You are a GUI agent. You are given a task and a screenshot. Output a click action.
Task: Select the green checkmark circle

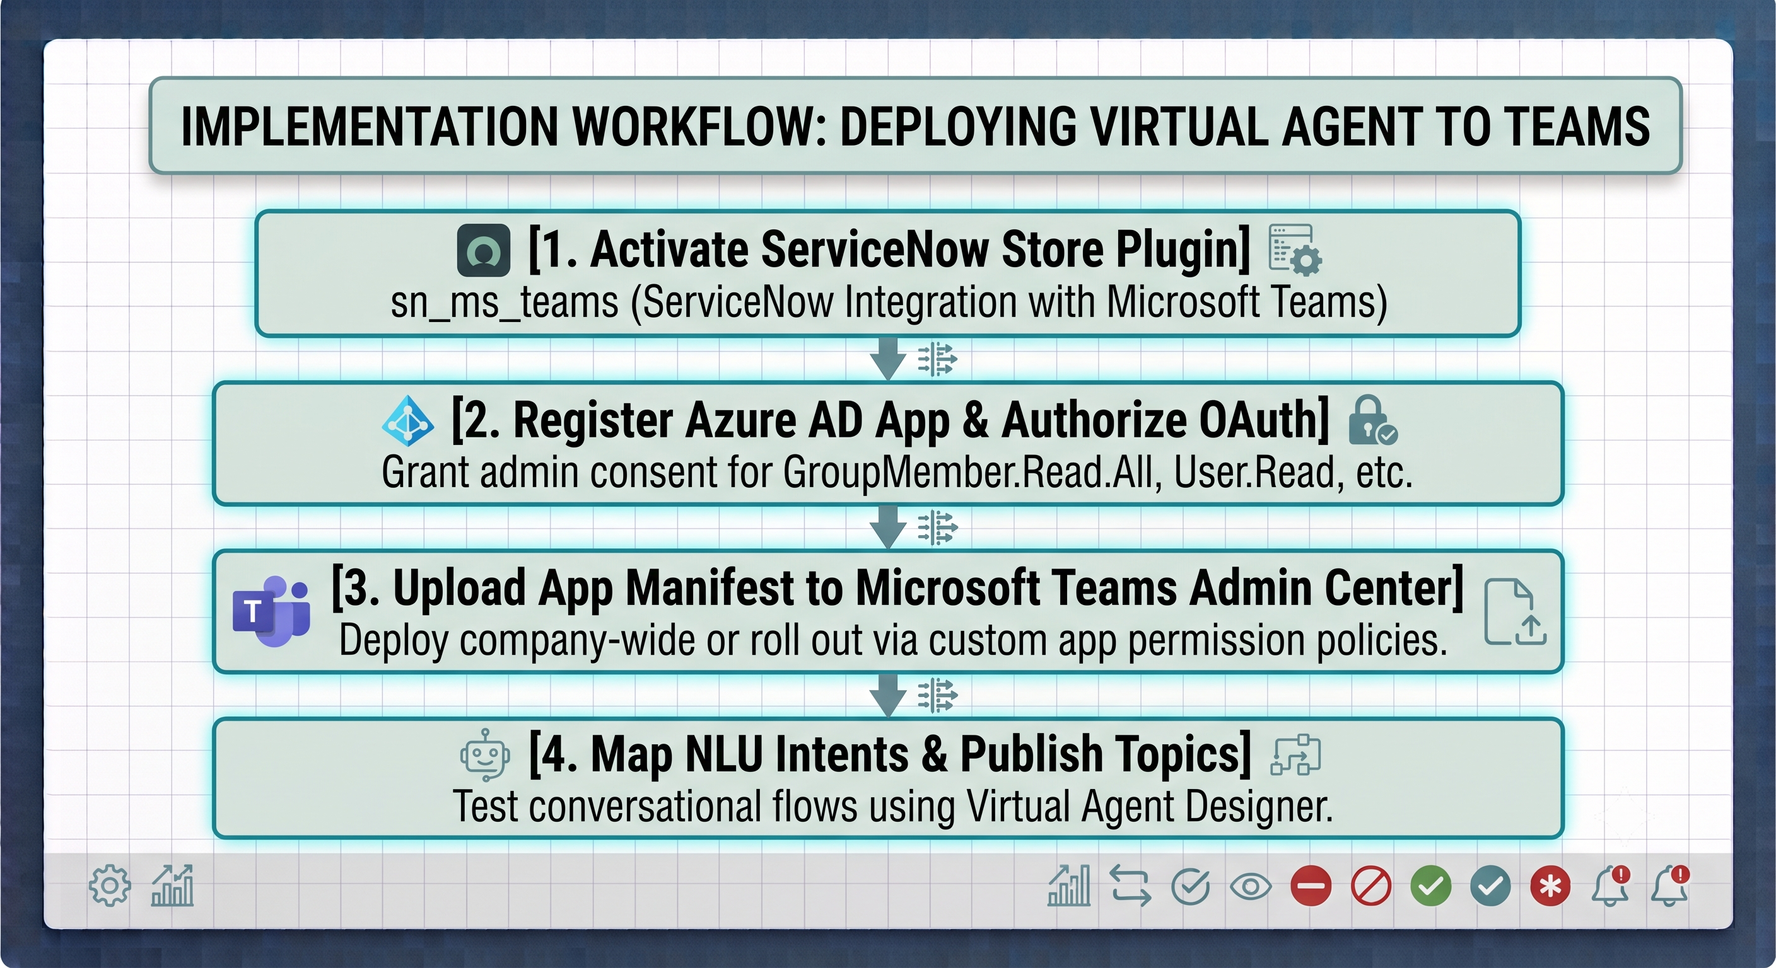coord(1430,886)
